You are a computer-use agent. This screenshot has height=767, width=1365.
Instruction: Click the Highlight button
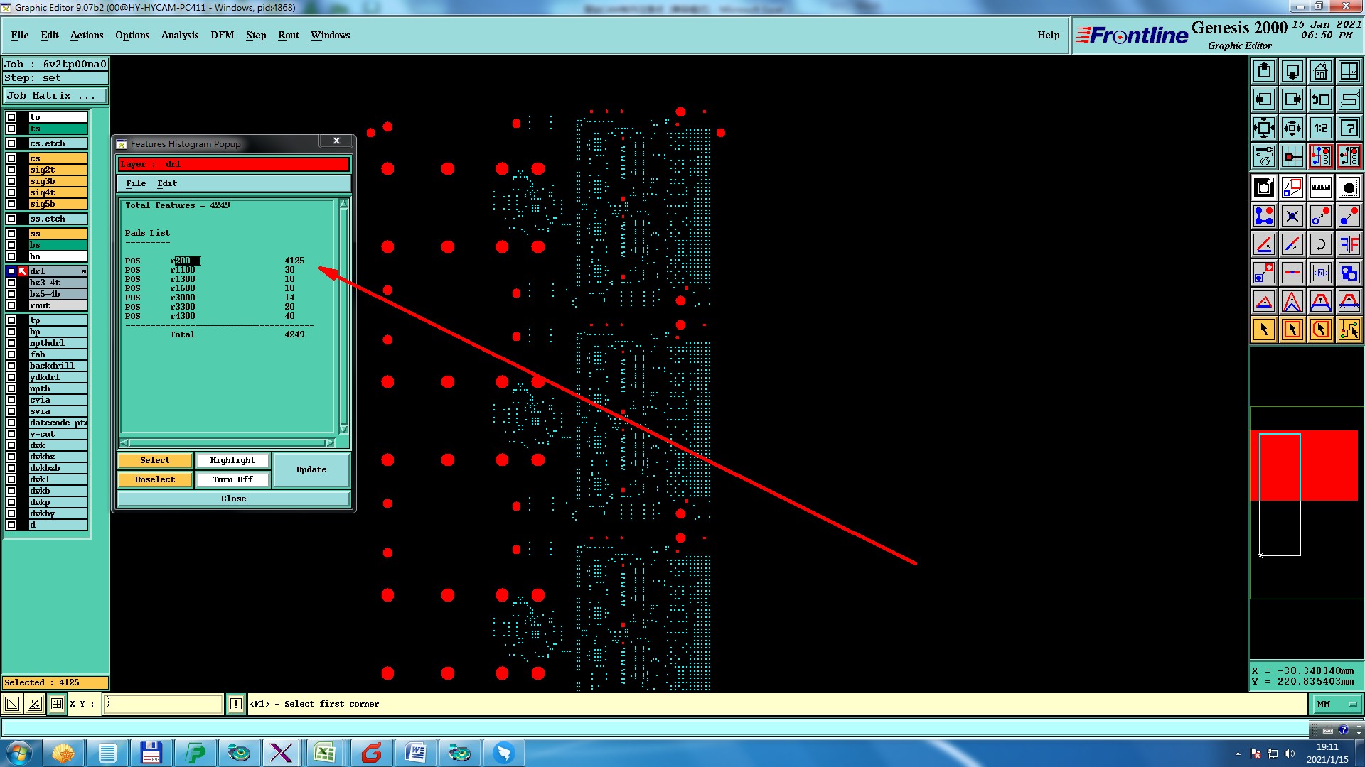232,460
